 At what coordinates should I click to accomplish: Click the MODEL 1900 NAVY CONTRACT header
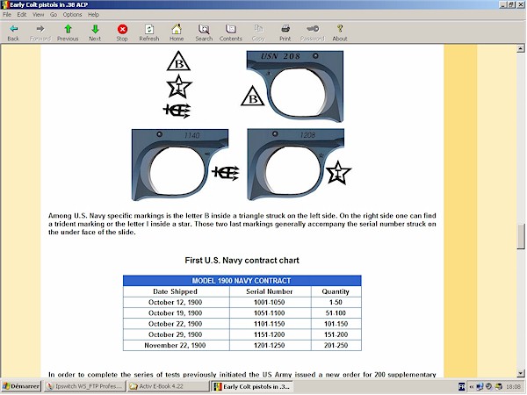click(242, 281)
